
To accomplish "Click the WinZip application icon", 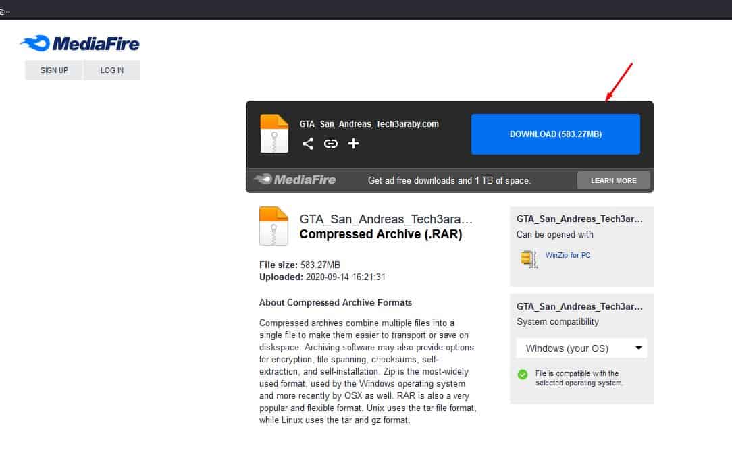I will 529,258.
